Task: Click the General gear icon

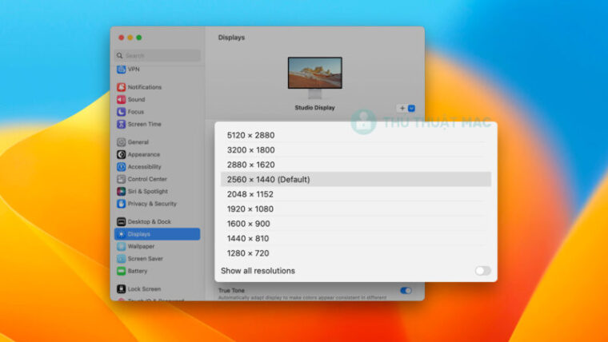Action: [122, 142]
